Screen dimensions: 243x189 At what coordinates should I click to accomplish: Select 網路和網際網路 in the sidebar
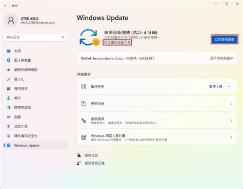(x=35, y=69)
